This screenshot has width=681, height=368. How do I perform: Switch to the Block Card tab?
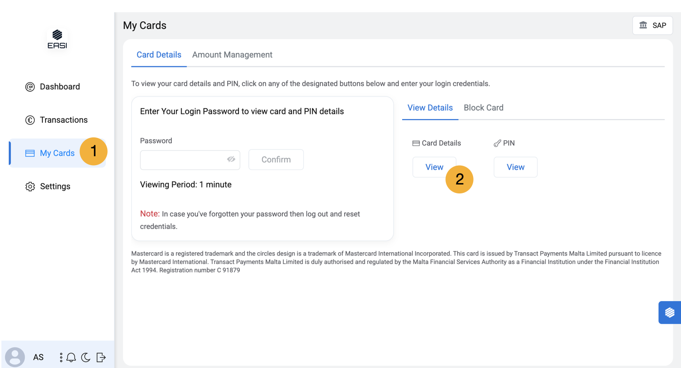click(483, 108)
